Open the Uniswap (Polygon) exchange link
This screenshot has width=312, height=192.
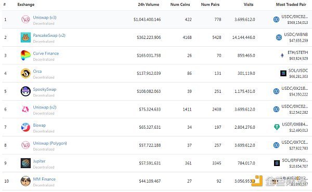50,143
